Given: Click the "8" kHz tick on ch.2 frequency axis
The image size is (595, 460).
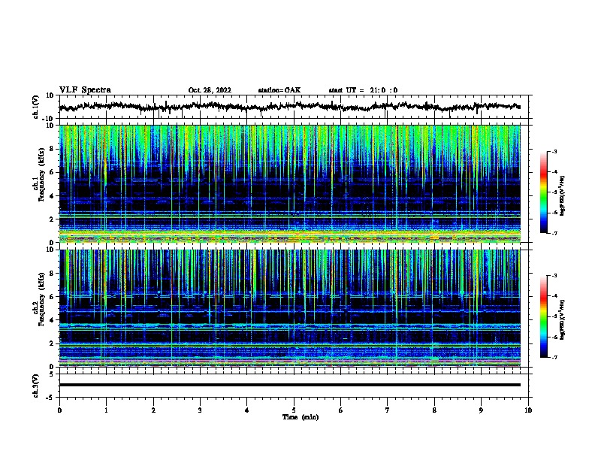Looking at the screenshot, I should click(52, 274).
